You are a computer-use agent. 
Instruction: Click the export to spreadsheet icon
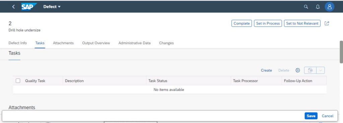310,70
